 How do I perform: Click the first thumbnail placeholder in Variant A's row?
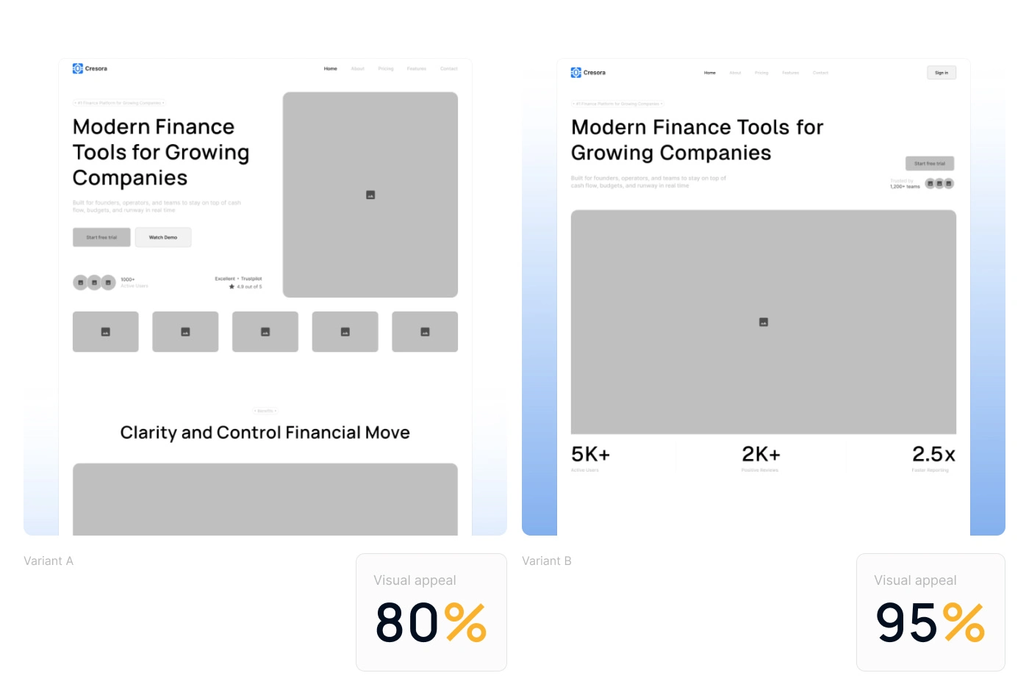tap(106, 332)
